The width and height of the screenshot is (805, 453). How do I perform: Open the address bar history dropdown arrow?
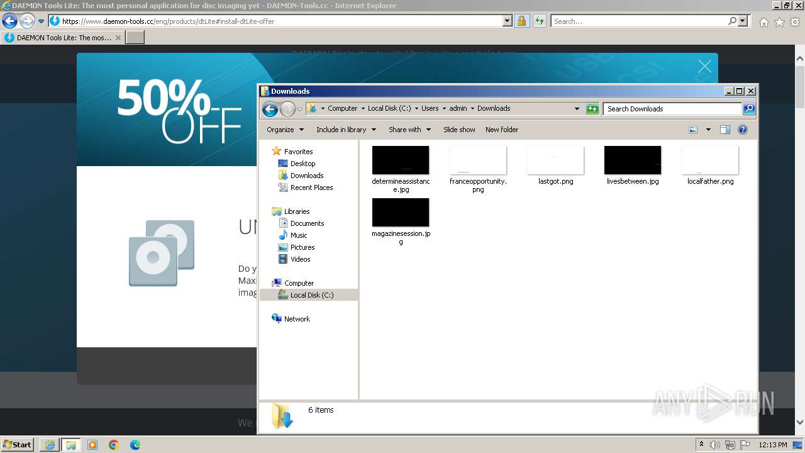point(577,109)
